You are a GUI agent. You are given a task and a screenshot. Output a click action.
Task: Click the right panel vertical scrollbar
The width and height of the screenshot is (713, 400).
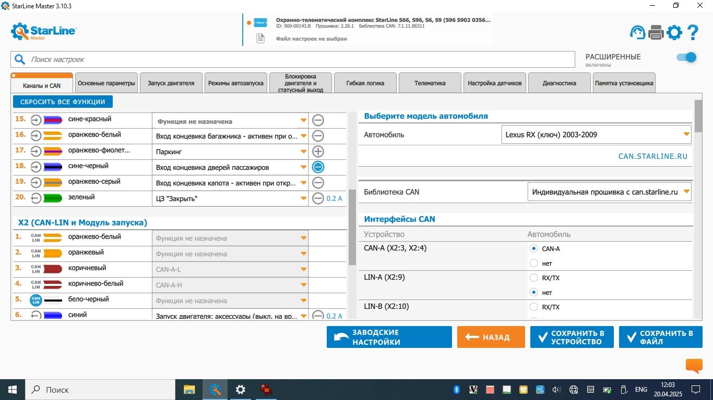click(x=698, y=116)
